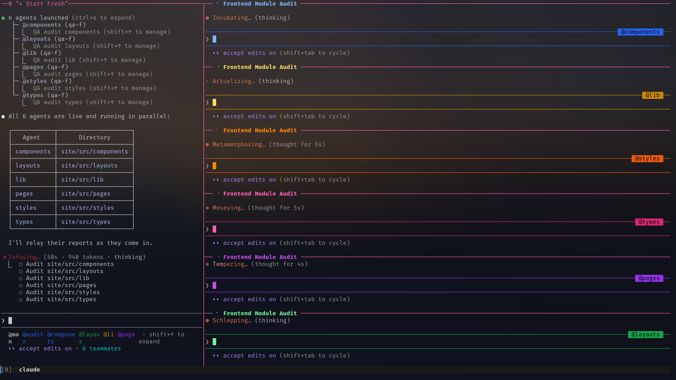Focus the @lib prompt input cursor

coord(214,102)
